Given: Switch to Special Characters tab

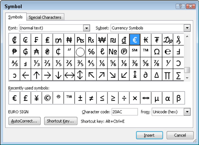Looking at the screenshot, I should (45, 17).
